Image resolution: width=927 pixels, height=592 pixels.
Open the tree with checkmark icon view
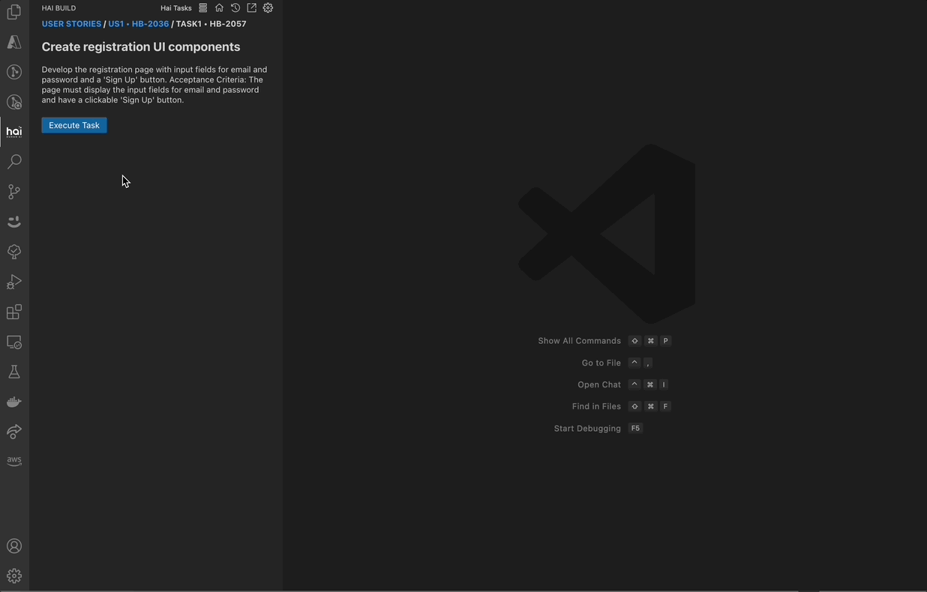14,252
